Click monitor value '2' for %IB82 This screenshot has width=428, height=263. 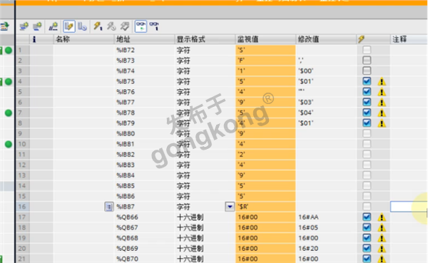(241, 155)
